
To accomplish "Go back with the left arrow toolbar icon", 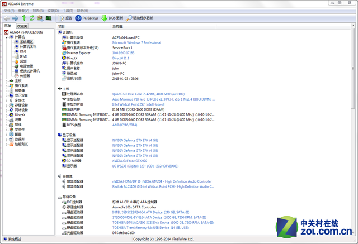I will (x=7, y=18).
